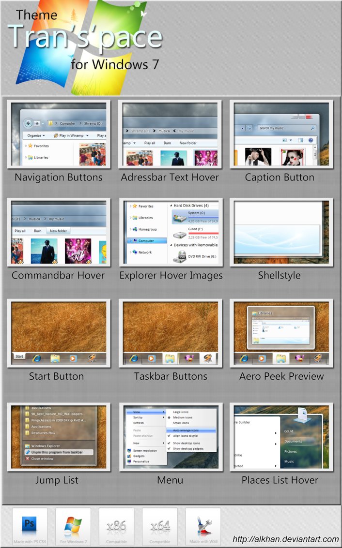Select the DVD RW Drive (G:) icon
Image resolution: width=342 pixels, height=548 pixels.
[179, 256]
